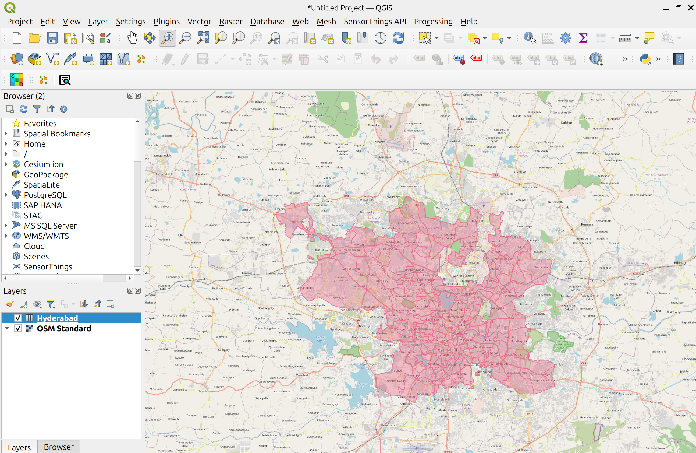Click the Zoom Full extent icon

(203, 38)
